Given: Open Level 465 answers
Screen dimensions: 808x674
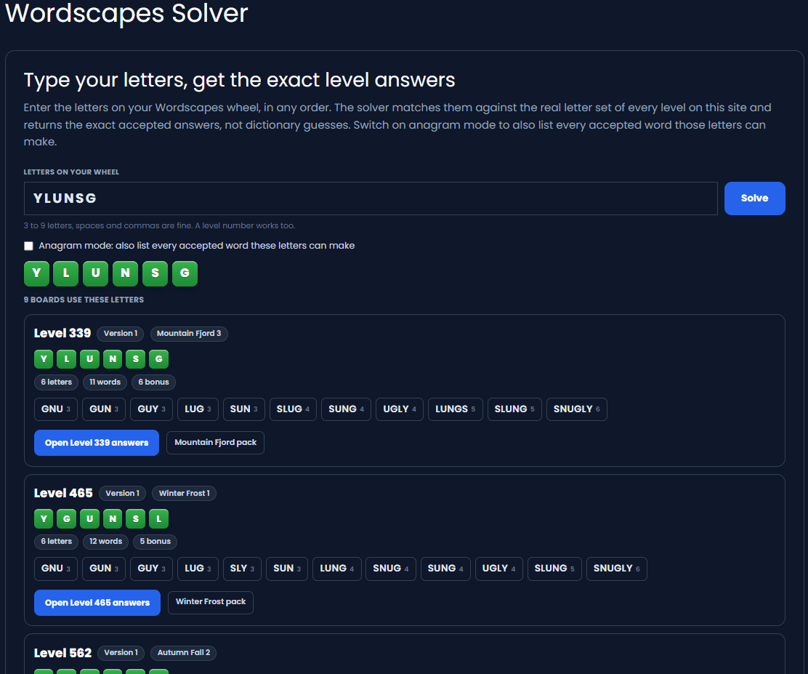Looking at the screenshot, I should point(97,602).
